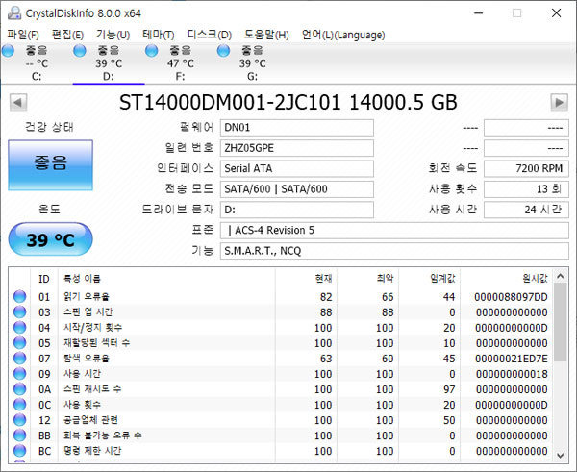577x472 pixels.
Task: Select the 탐색 오류율 attribute row
Action: click(281, 358)
